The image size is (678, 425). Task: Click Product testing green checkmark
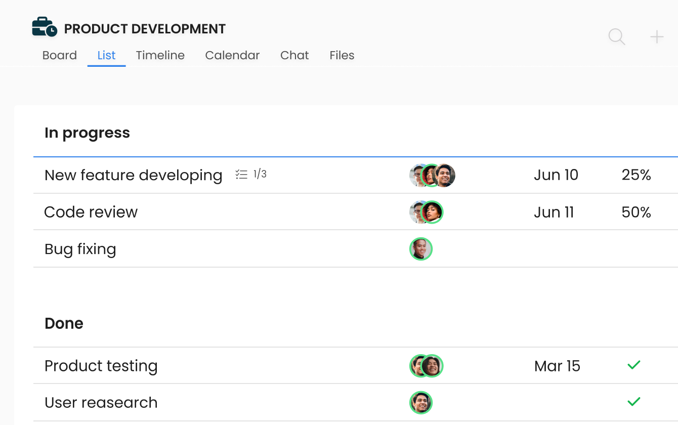coord(634,365)
